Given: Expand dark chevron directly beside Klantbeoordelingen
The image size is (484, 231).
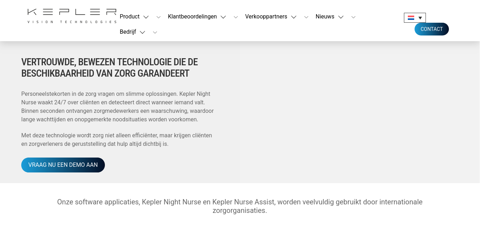Looking at the screenshot, I should tap(223, 17).
